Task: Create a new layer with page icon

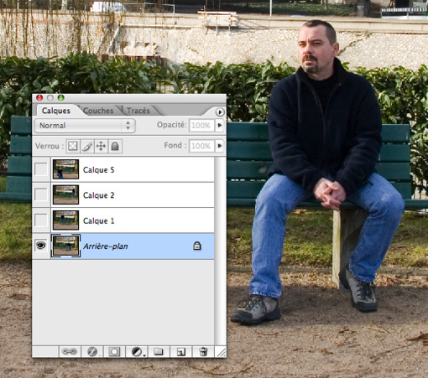Action: tap(181, 351)
